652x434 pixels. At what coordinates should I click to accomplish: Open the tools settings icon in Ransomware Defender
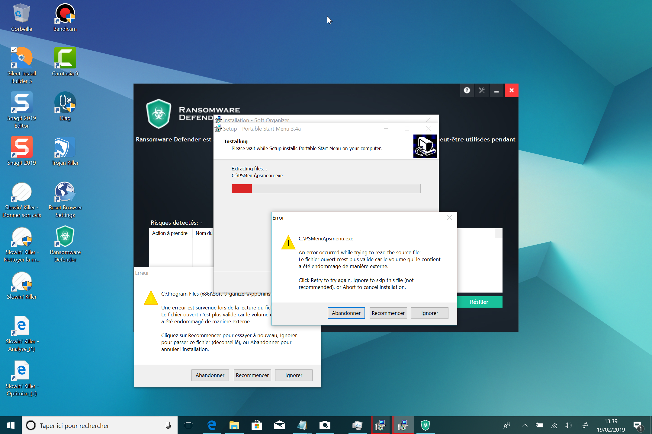point(482,90)
